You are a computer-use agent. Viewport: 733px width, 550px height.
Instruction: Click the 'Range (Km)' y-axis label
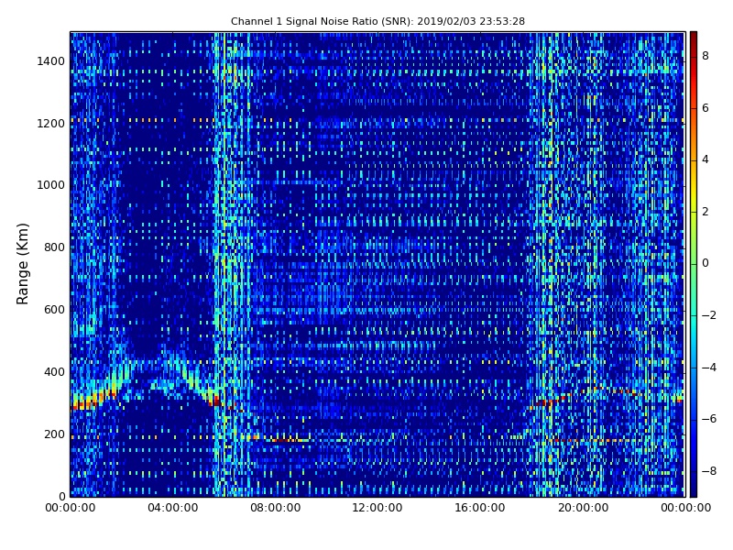tap(22, 264)
